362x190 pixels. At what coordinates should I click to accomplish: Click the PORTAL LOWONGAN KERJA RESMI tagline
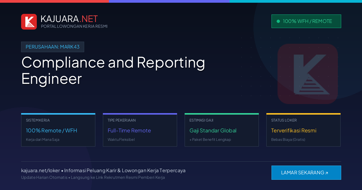coord(74,26)
